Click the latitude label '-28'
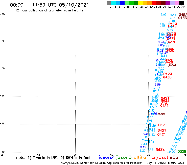Image resolution: width=187 pixels, height=165 pixels. point(2,123)
